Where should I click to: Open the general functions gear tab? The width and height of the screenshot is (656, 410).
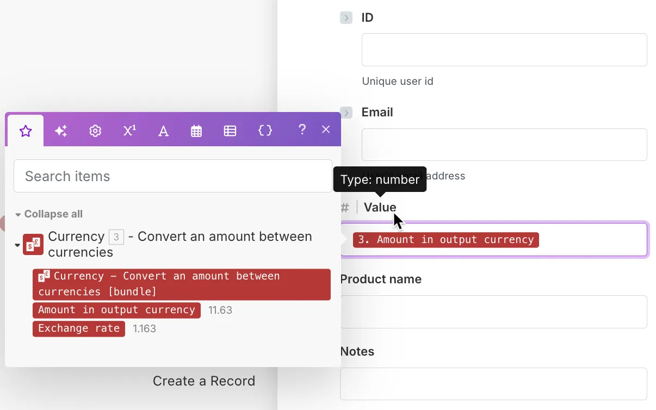(95, 131)
